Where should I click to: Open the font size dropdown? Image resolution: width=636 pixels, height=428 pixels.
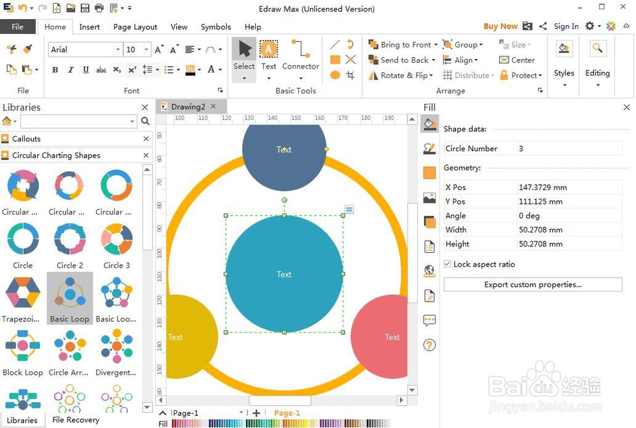(x=146, y=50)
